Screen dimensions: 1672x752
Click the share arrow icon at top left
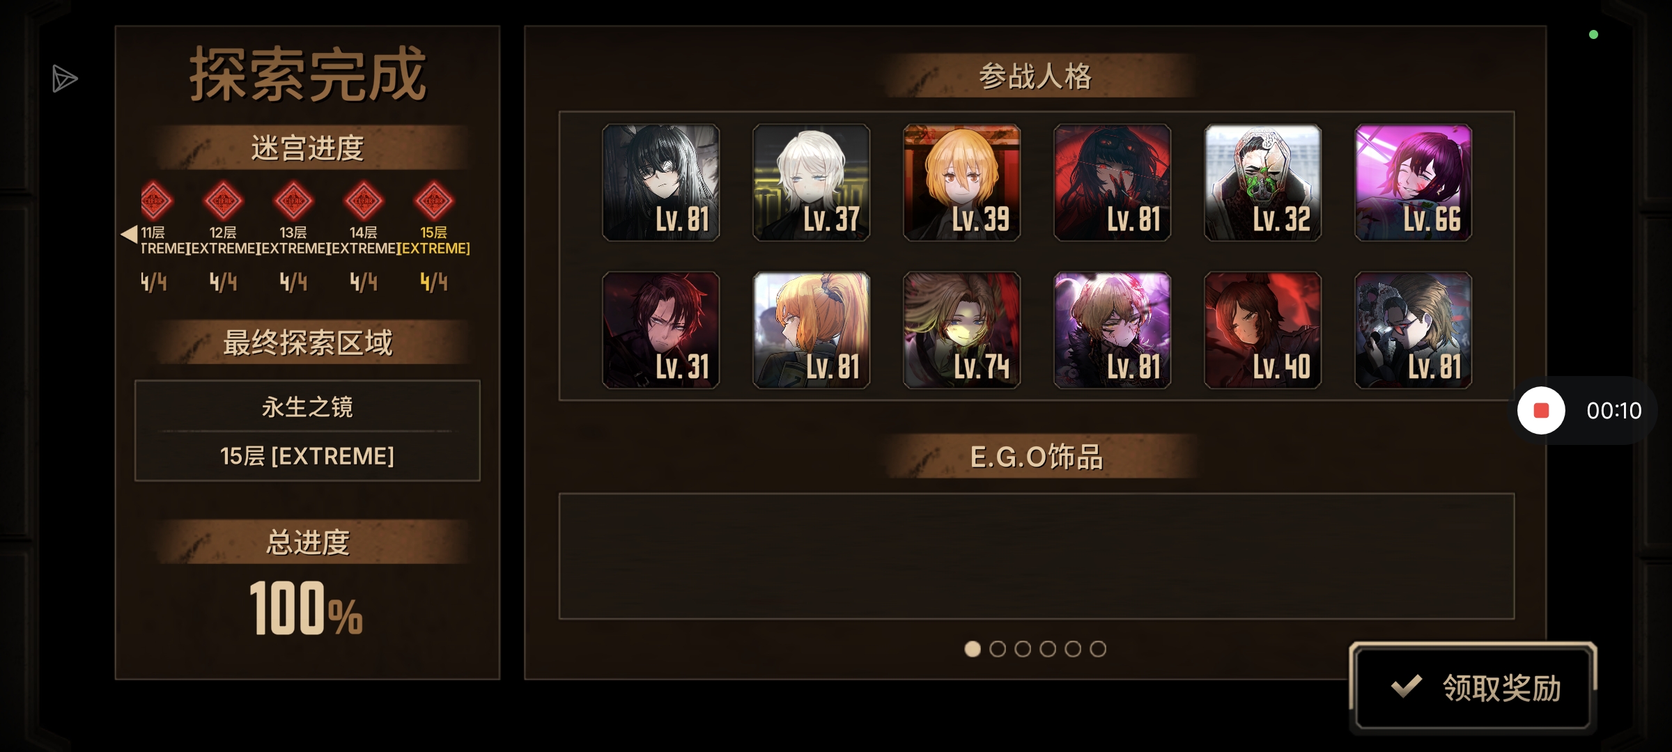[x=64, y=79]
